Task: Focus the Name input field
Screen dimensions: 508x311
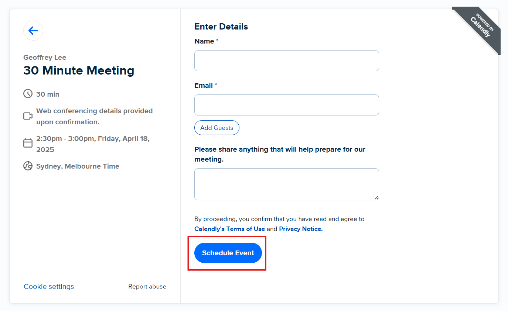Action: pyautogui.click(x=287, y=61)
